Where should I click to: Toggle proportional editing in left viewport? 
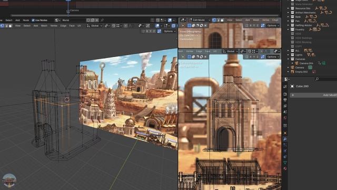[125, 26]
